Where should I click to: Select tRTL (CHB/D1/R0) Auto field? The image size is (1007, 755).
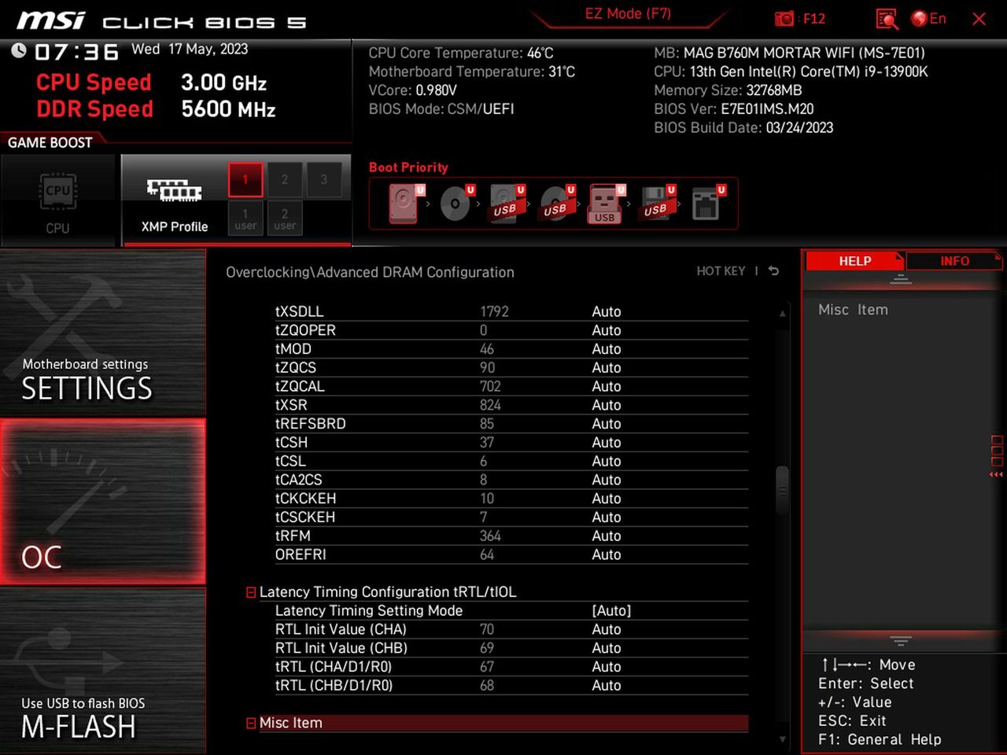pos(607,686)
